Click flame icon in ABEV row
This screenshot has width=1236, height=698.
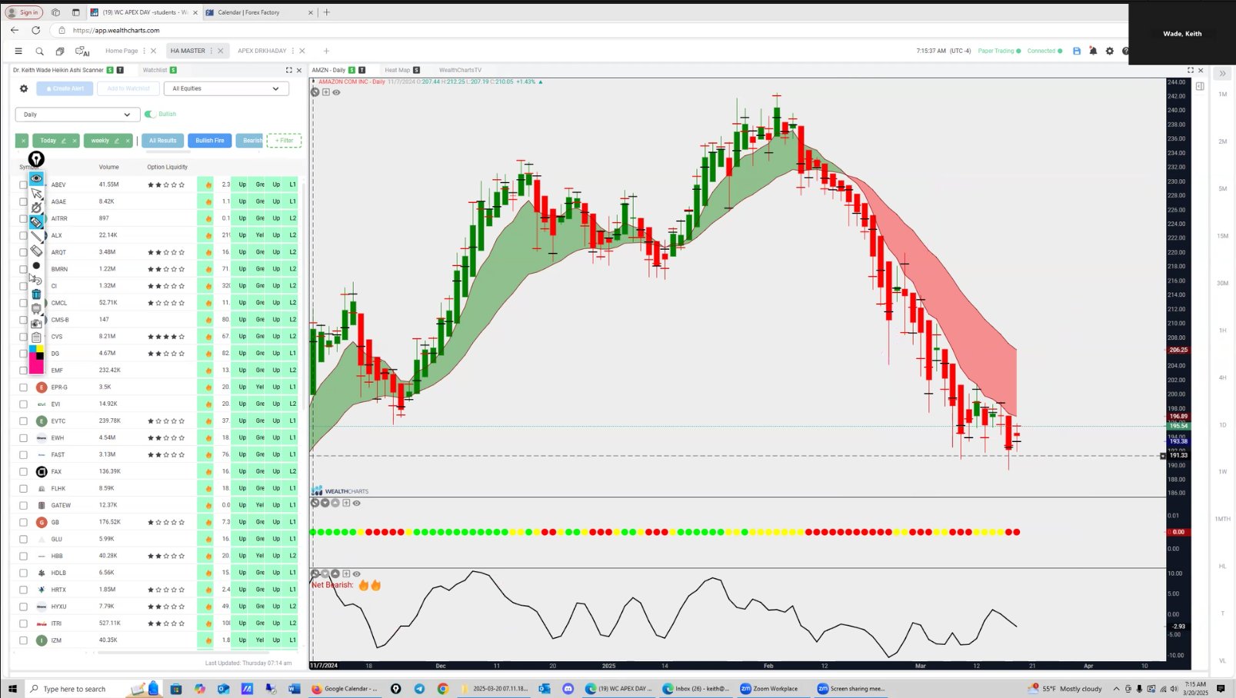click(208, 184)
